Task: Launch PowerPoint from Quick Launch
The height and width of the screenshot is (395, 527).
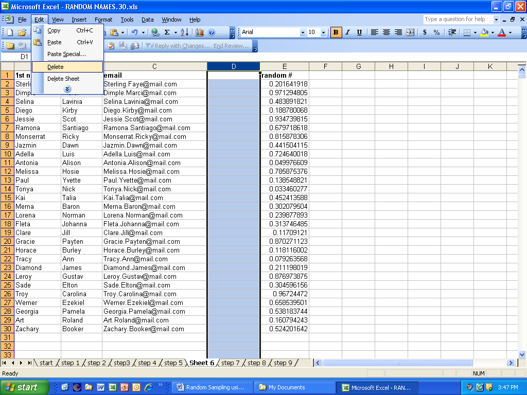Action: tap(125, 387)
